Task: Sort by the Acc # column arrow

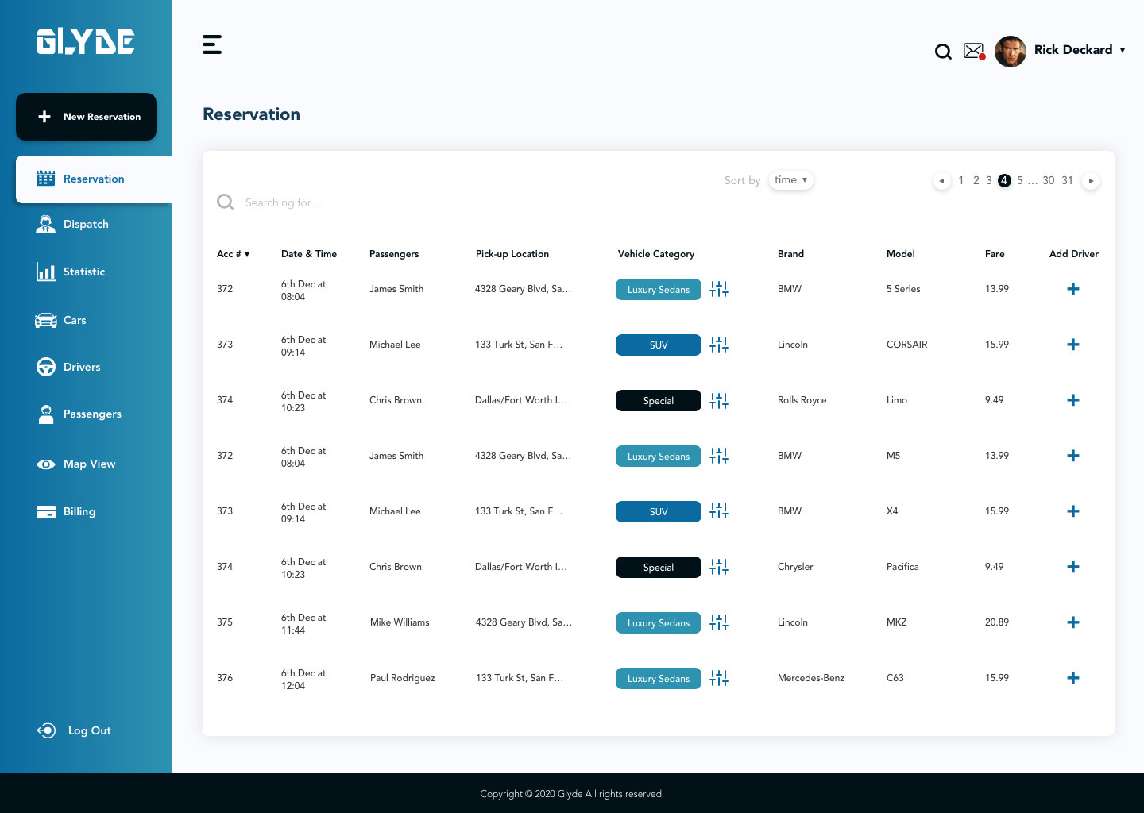Action: point(247,255)
